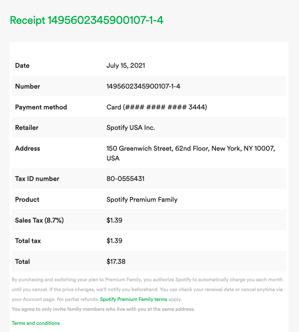Click the Sales Tax (8.7%) label
The width and height of the screenshot is (299, 332).
tap(39, 220)
